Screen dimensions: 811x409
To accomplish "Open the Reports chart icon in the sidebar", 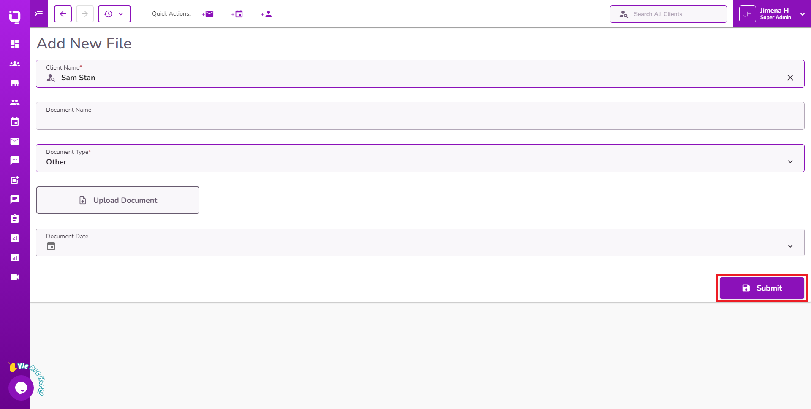I will coord(15,238).
